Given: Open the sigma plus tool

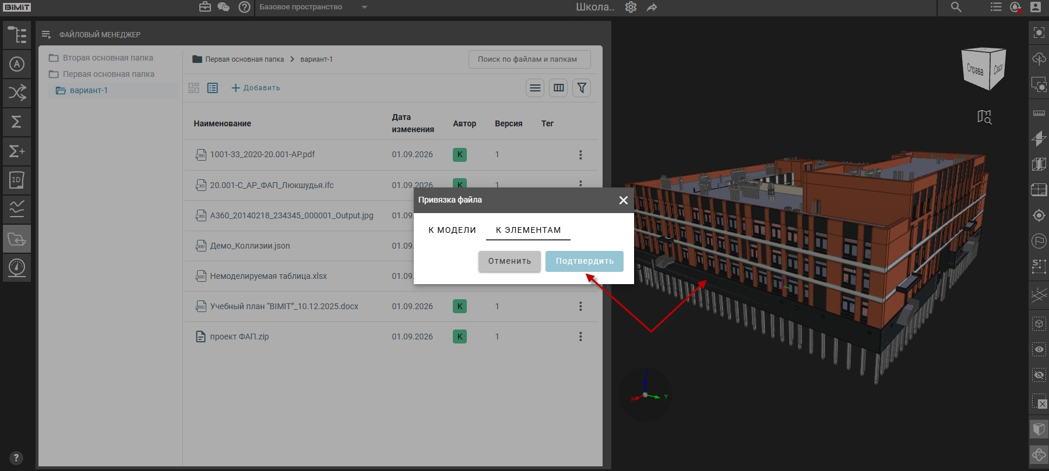Looking at the screenshot, I should click(17, 151).
